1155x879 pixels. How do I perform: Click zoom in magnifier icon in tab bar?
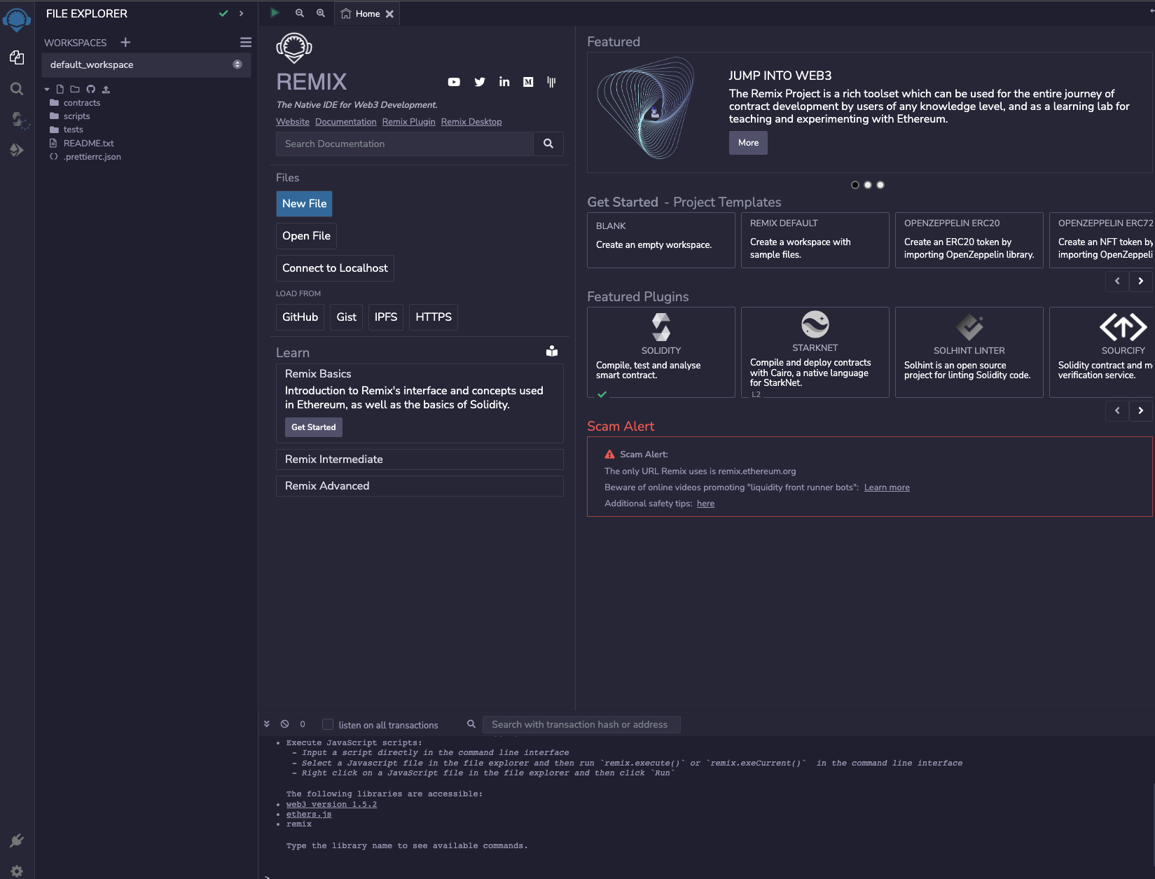(x=321, y=13)
